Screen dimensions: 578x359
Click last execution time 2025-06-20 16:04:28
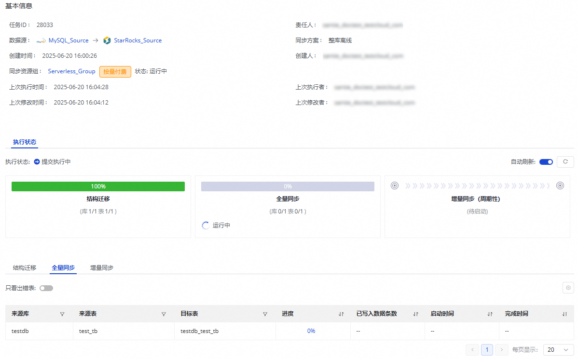pyautogui.click(x=81, y=87)
